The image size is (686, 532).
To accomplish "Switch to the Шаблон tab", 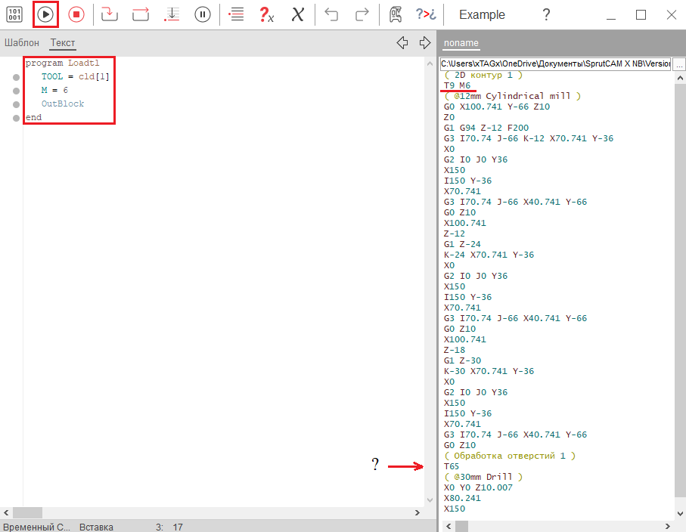I will tap(21, 43).
